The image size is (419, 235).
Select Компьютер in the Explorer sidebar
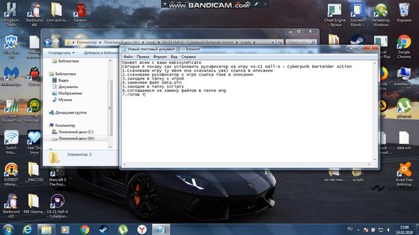[x=65, y=125]
